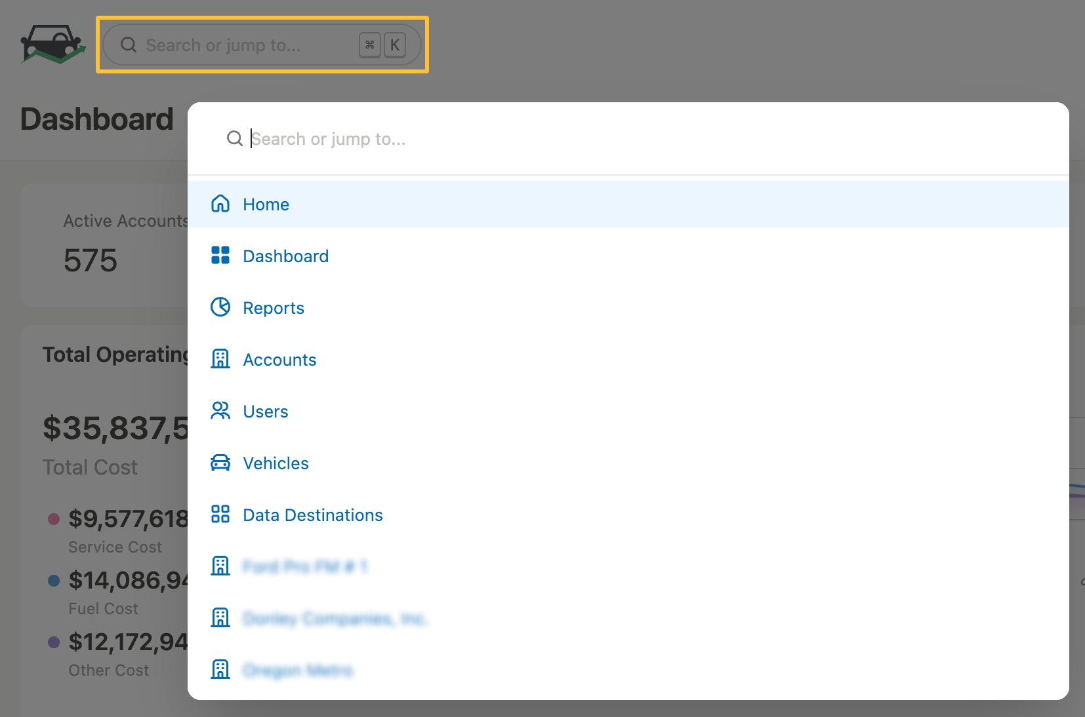Click the Home house icon
The height and width of the screenshot is (717, 1085).
tap(220, 204)
